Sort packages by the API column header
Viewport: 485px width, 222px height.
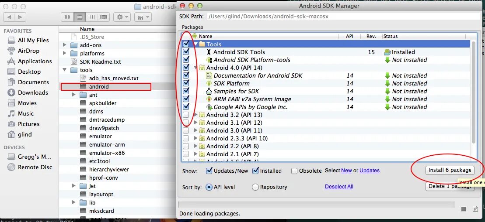349,36
